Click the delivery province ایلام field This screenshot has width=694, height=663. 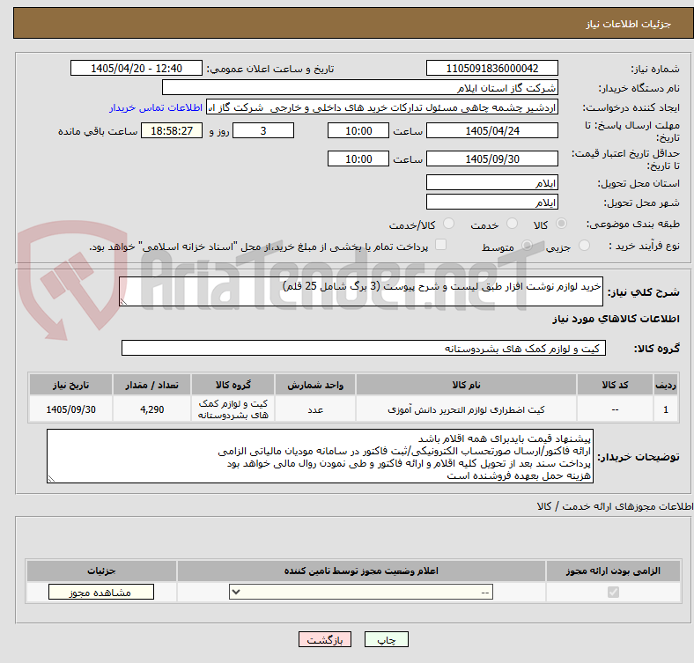click(x=491, y=182)
